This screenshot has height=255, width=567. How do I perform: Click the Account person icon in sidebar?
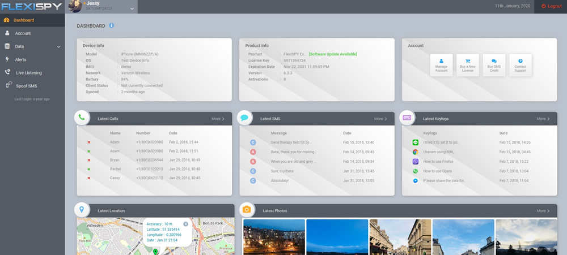(7, 33)
